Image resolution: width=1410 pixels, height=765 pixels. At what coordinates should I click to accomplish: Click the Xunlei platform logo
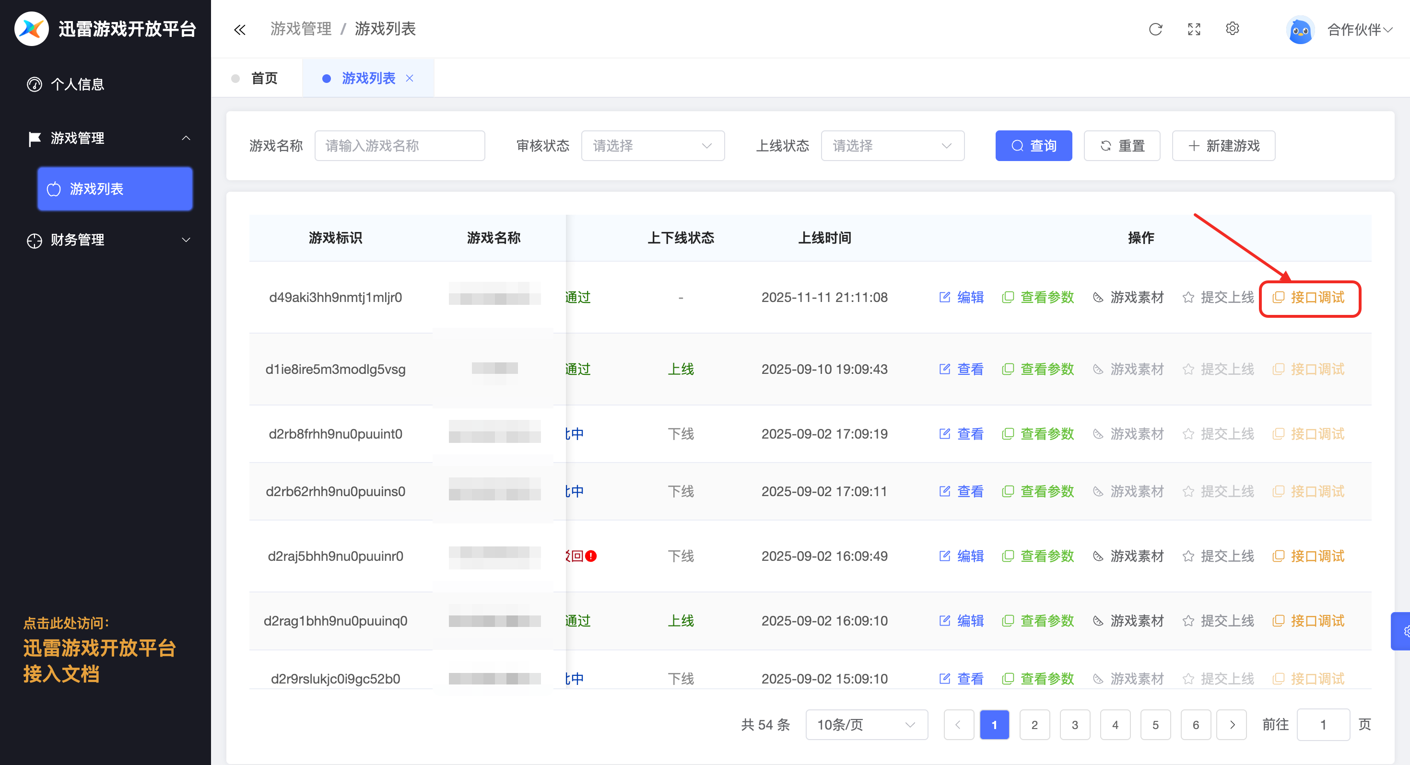(x=31, y=28)
